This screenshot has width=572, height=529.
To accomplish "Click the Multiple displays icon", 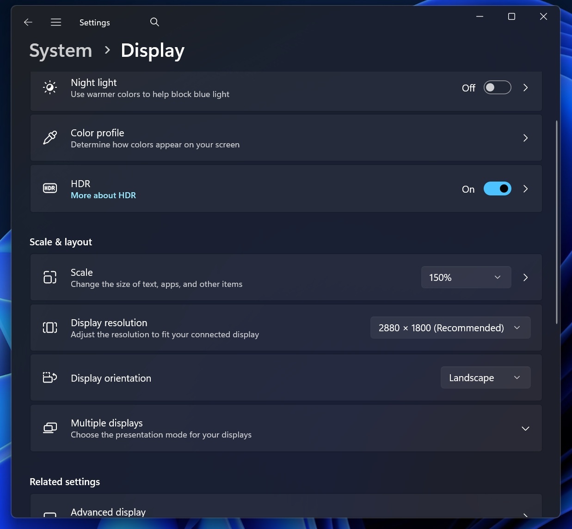I will pyautogui.click(x=49, y=428).
